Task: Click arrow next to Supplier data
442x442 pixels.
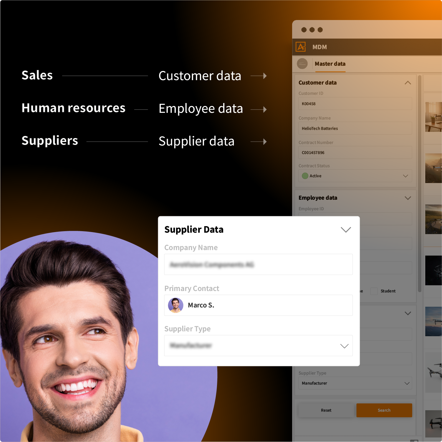Action: coord(259,142)
